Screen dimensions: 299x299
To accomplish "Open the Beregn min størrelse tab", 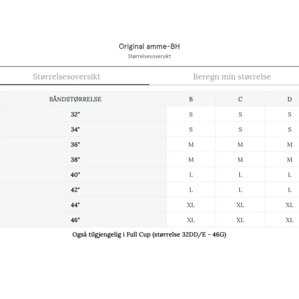I will (232, 77).
